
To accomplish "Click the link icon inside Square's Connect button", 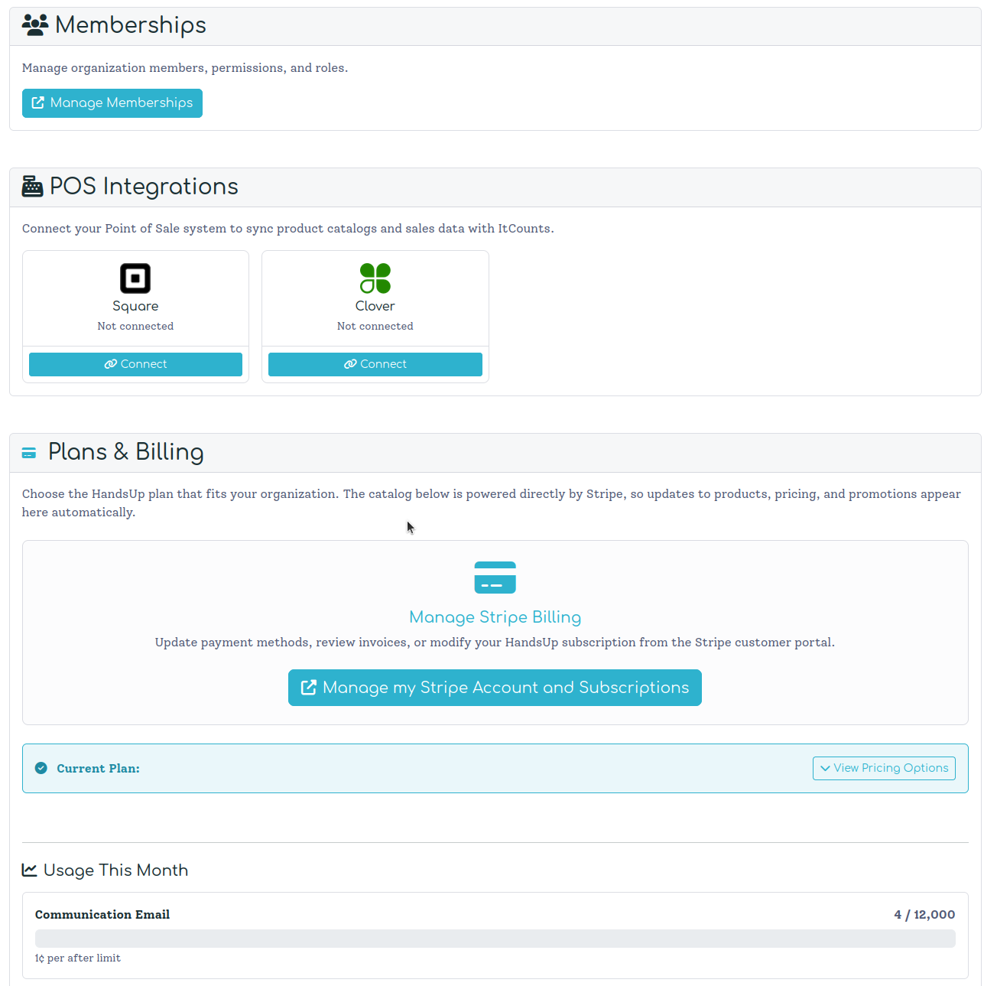I will tap(110, 364).
